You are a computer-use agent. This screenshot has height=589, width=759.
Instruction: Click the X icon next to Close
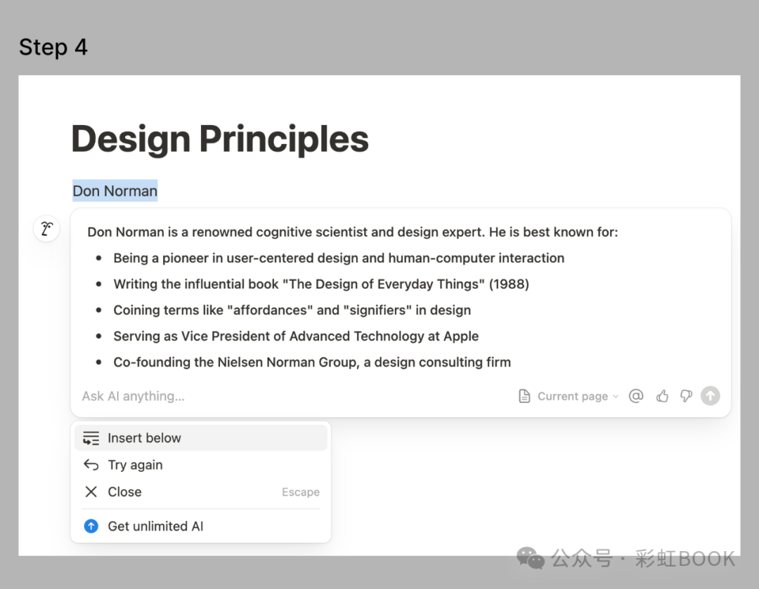pyautogui.click(x=91, y=492)
